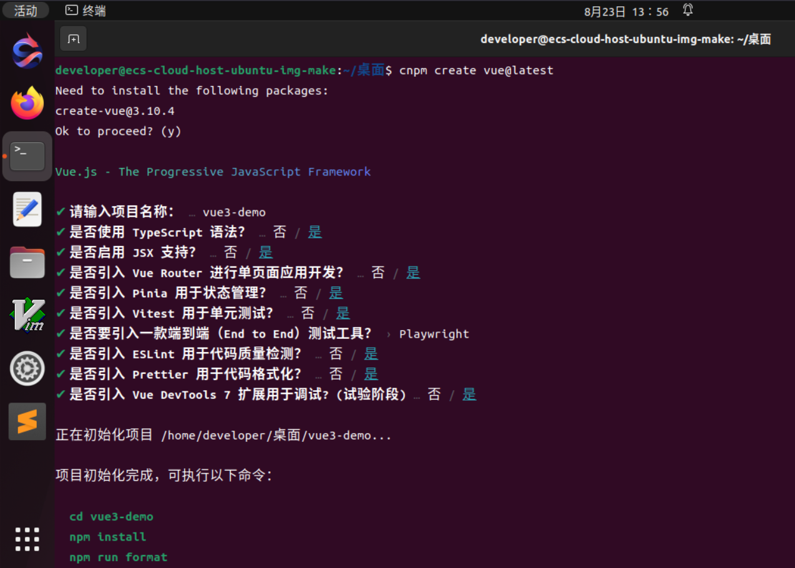Open a new terminal tab with the header button

coord(73,38)
